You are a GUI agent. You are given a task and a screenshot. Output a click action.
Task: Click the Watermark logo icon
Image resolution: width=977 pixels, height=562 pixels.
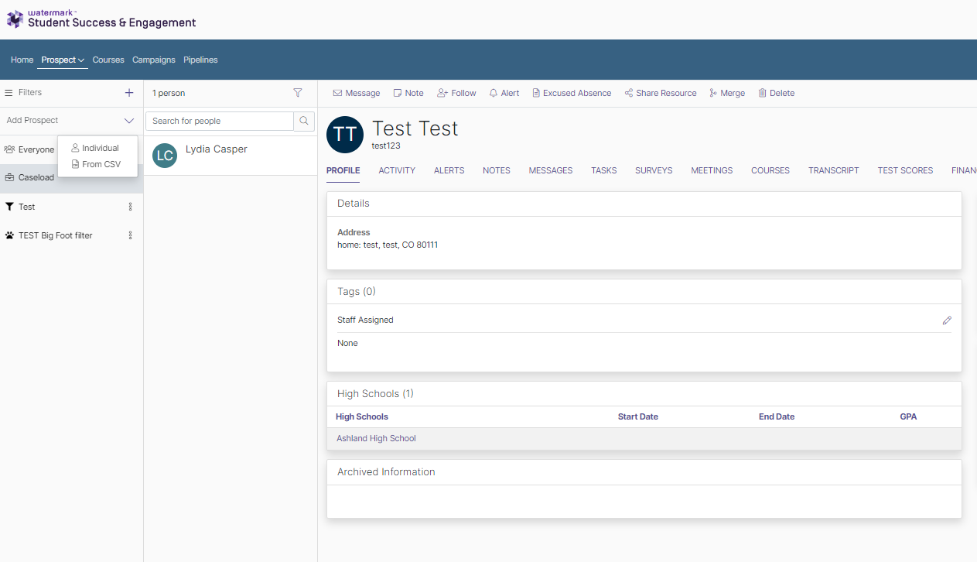pyautogui.click(x=15, y=19)
